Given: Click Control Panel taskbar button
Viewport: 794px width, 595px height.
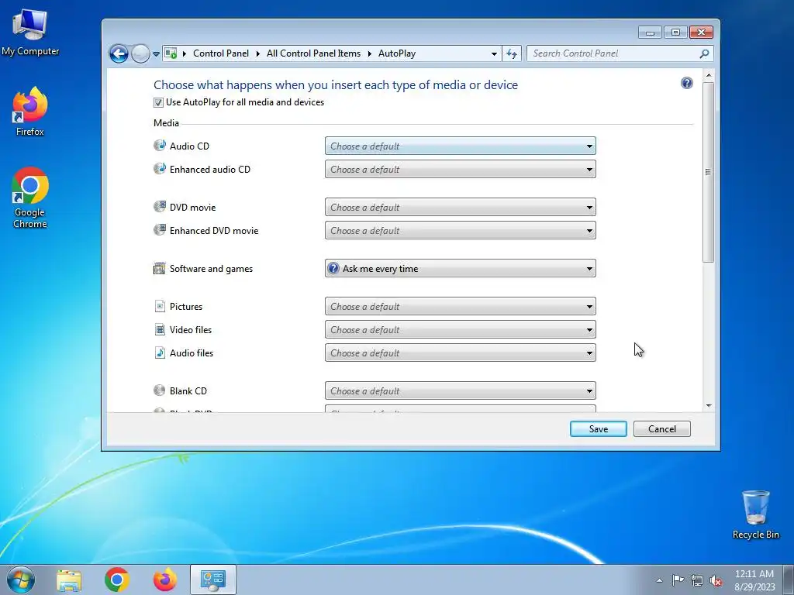Looking at the screenshot, I should 213,580.
